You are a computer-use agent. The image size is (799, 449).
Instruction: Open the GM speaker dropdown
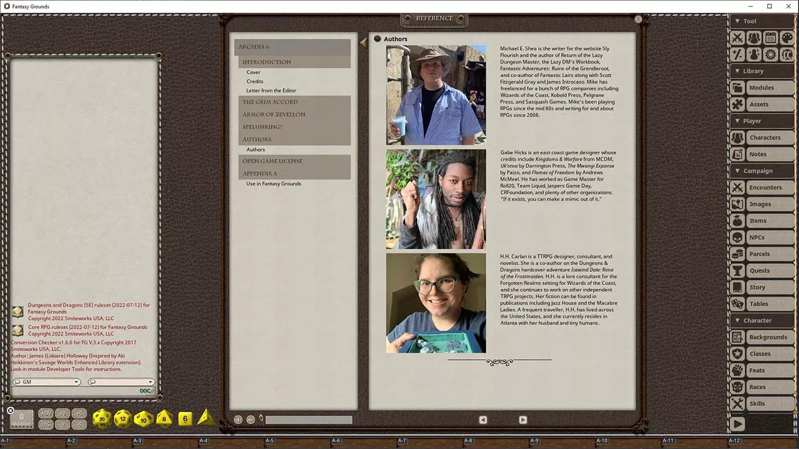click(46, 382)
